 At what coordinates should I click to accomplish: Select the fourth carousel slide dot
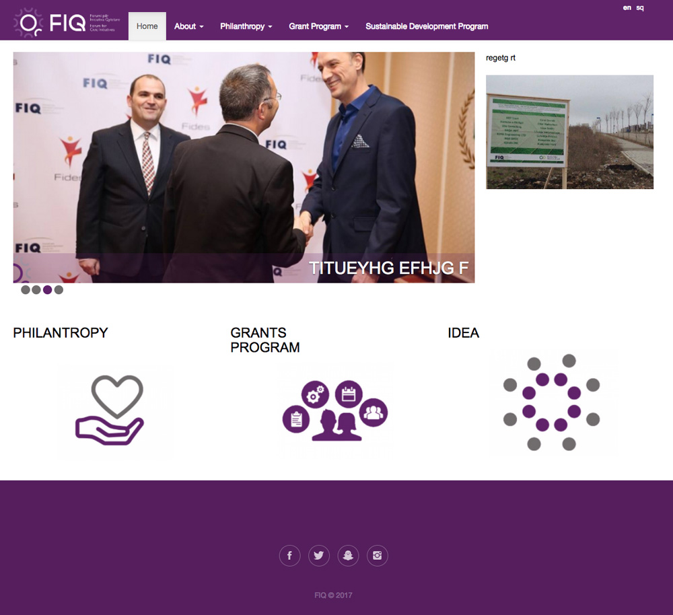point(59,290)
